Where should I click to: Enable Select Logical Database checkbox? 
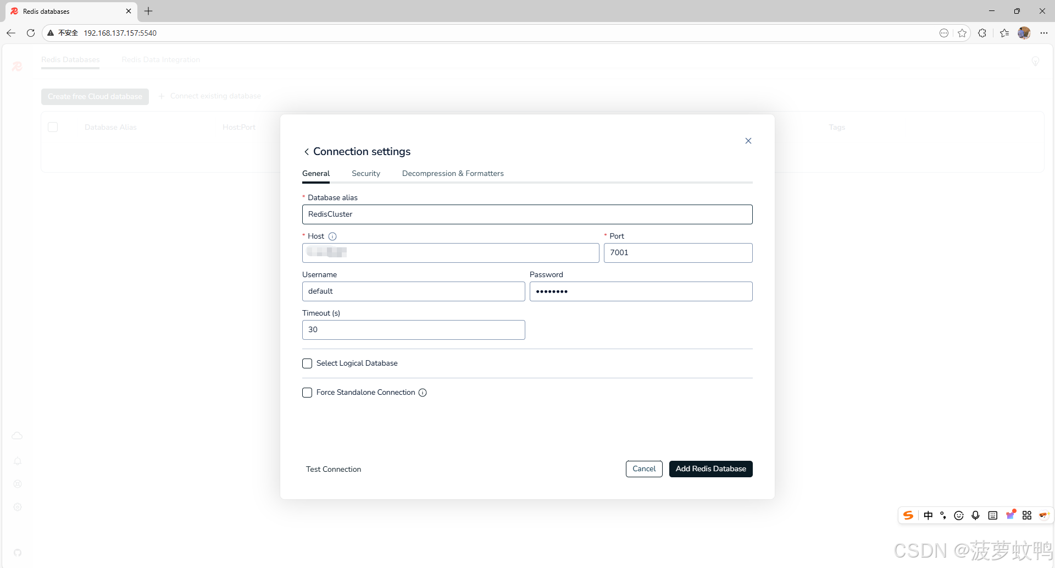pos(307,363)
